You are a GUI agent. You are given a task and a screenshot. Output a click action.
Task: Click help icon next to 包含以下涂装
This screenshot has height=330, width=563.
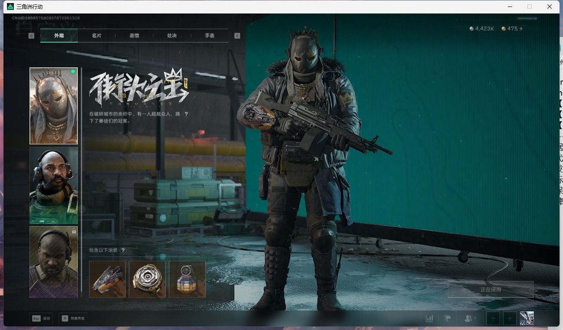point(123,250)
